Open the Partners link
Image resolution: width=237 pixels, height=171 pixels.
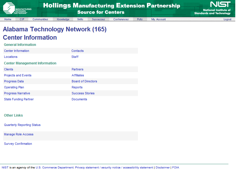(77, 70)
